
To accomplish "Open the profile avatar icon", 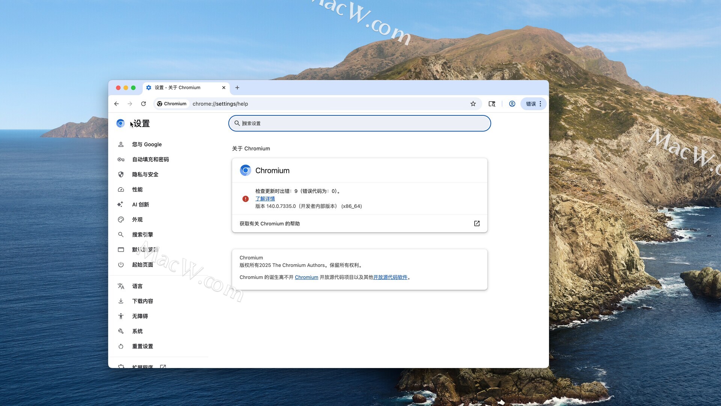I will 512,104.
